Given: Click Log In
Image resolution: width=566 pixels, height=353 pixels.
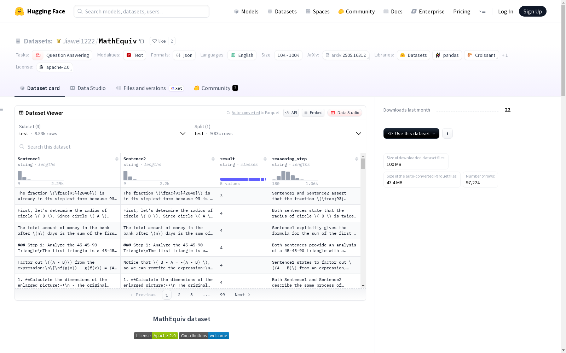Looking at the screenshot, I should pyautogui.click(x=506, y=11).
